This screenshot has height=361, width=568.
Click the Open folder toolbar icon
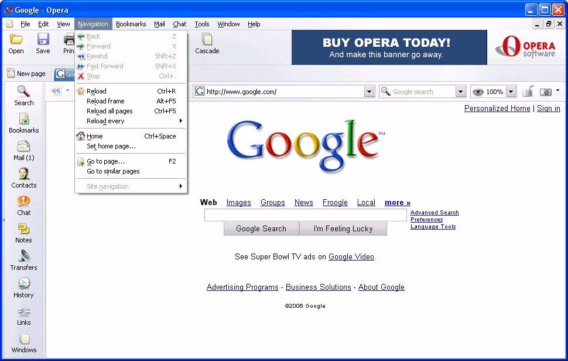[x=16, y=39]
